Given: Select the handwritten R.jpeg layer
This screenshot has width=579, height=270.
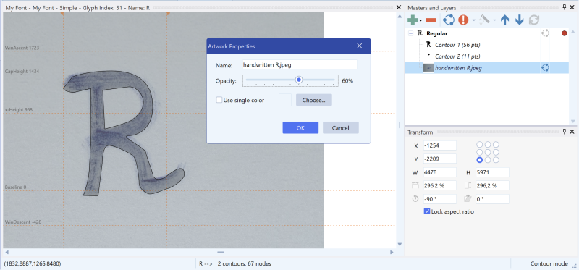Looking at the screenshot, I should click(x=486, y=67).
